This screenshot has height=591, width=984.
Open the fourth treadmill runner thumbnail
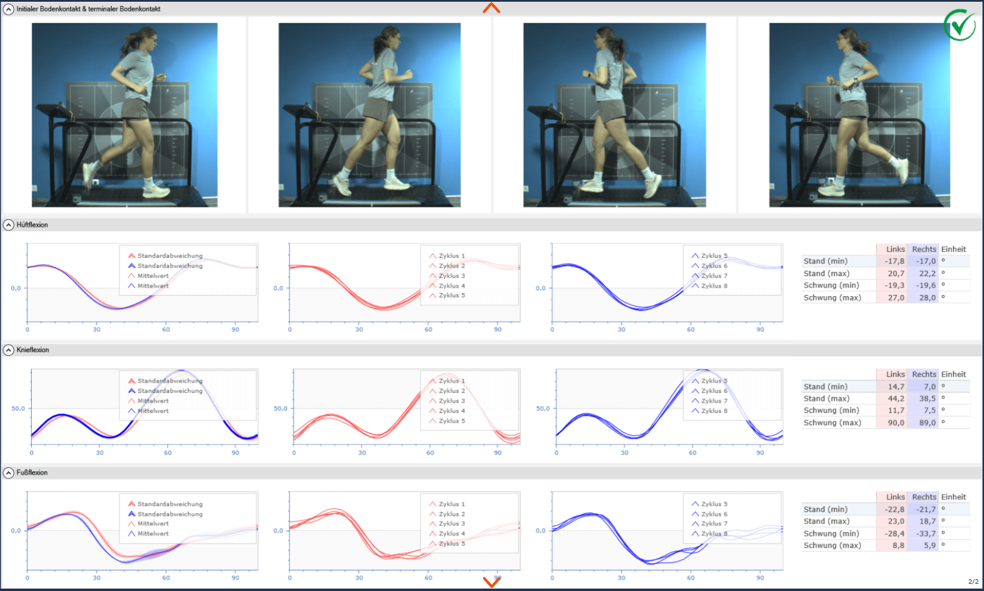859,115
